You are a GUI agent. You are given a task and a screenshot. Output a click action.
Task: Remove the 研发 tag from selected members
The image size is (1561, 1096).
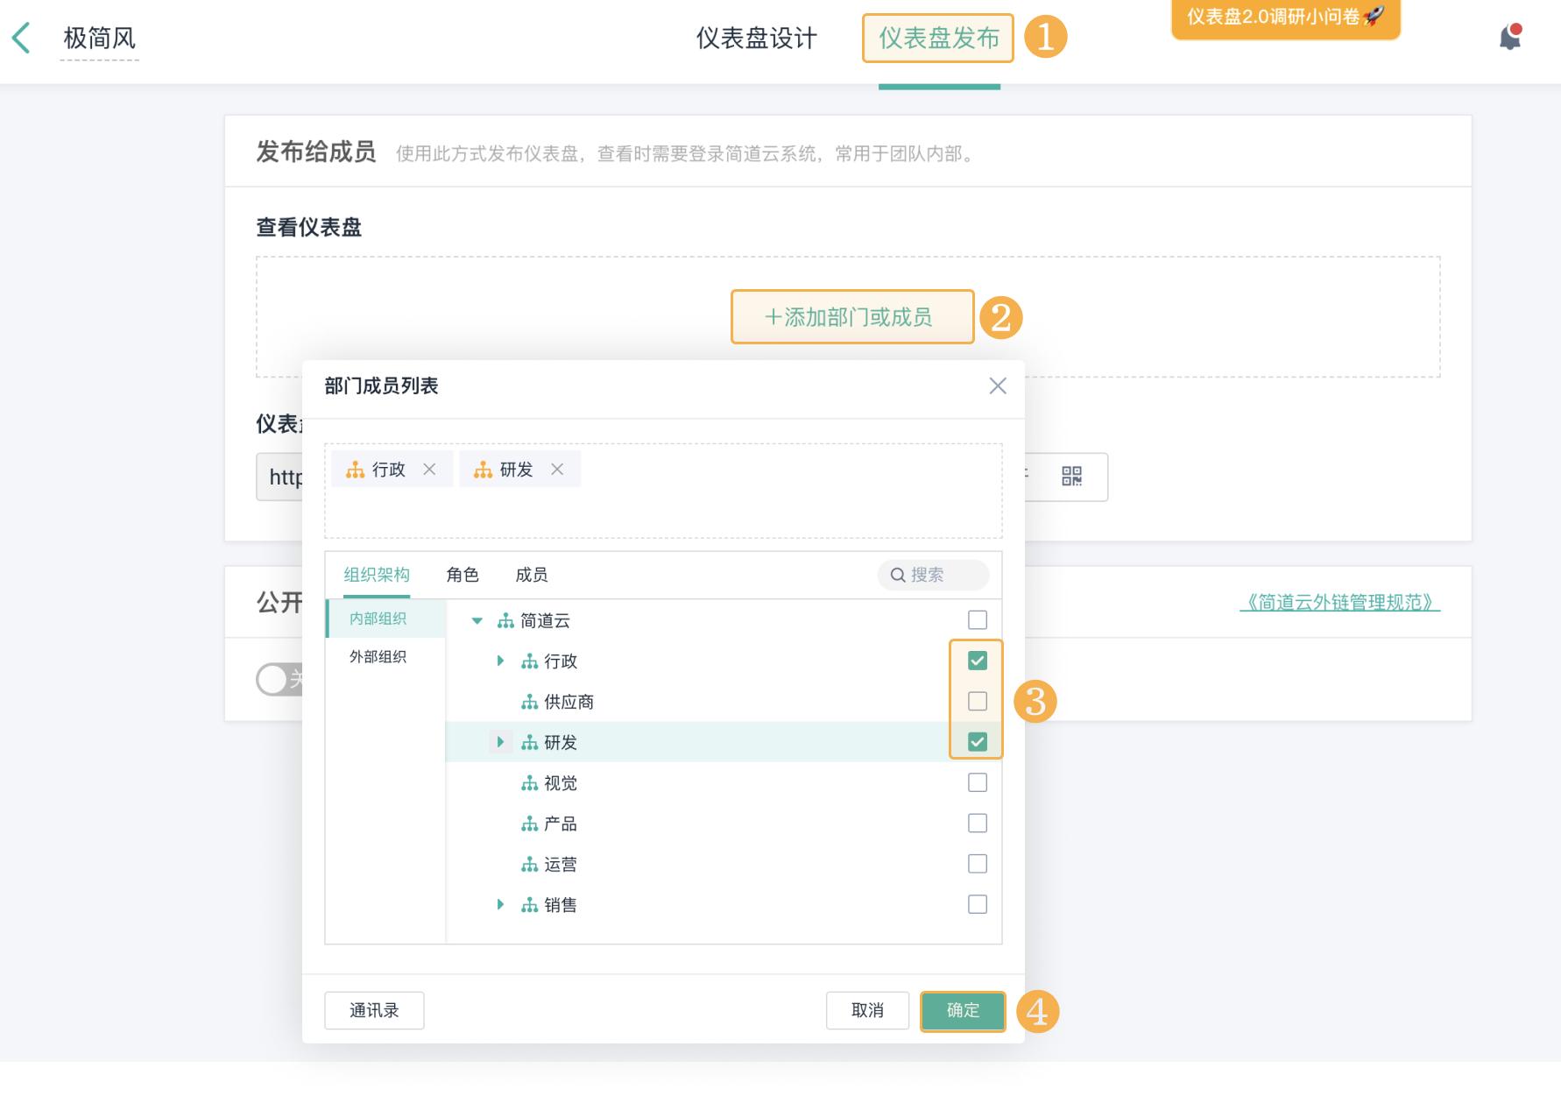point(558,469)
